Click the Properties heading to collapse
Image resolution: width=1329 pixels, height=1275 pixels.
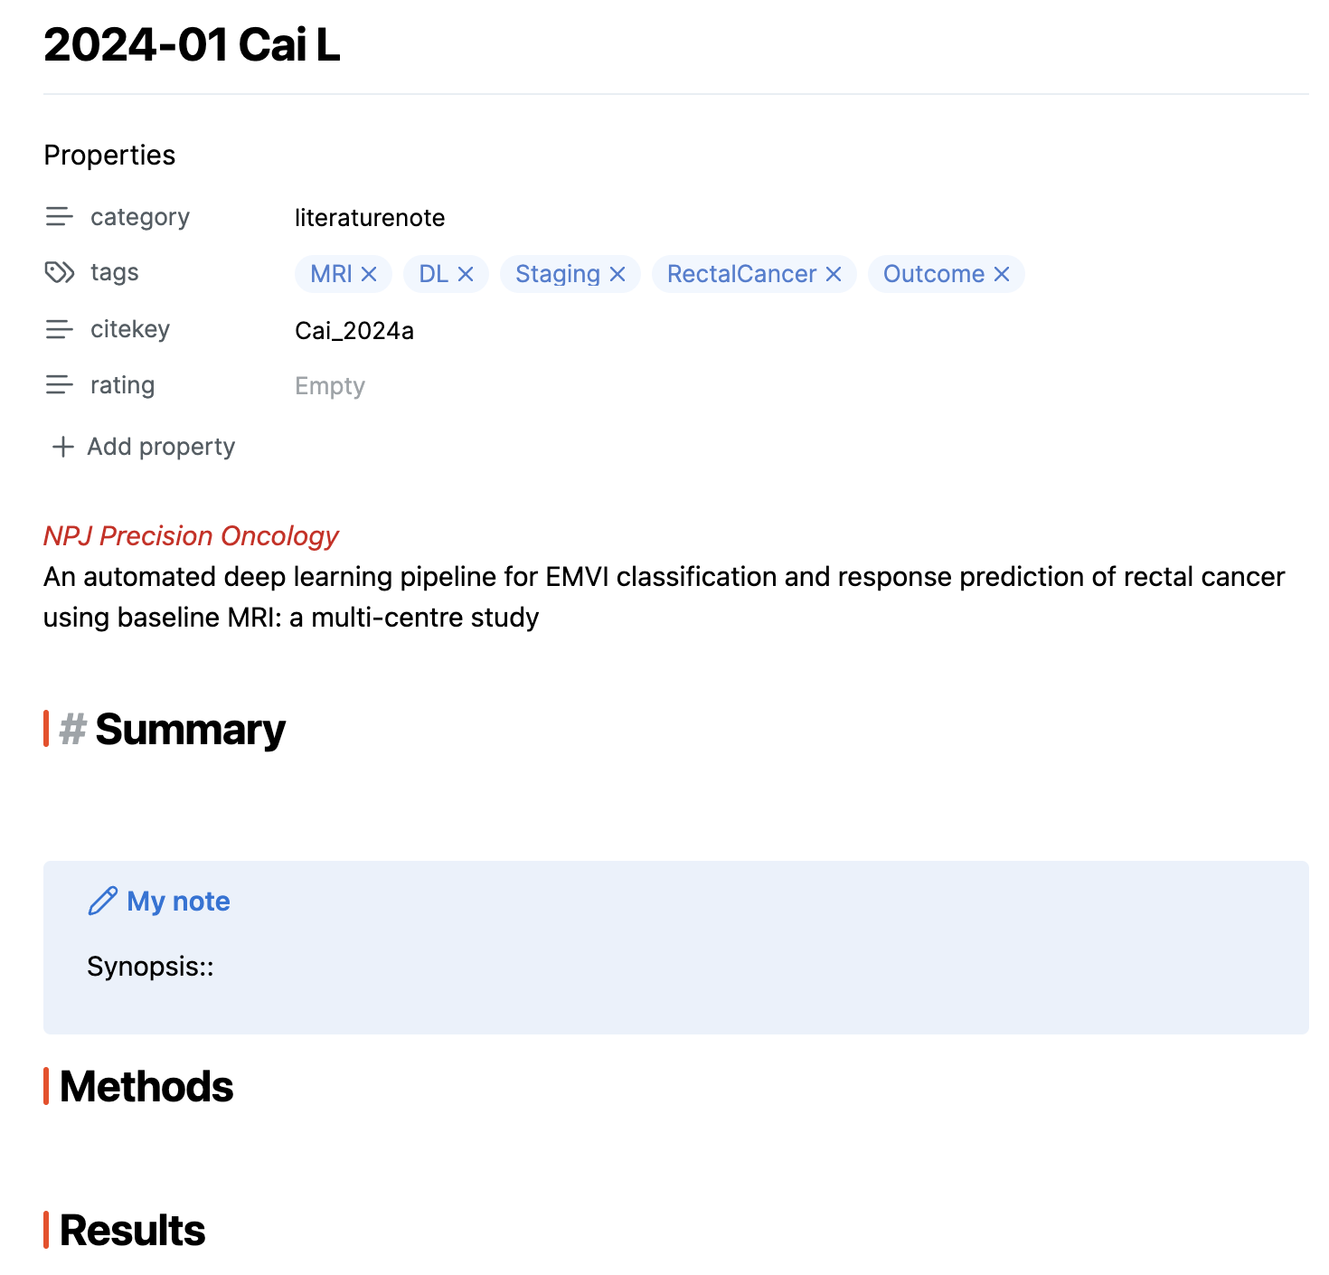pos(109,155)
